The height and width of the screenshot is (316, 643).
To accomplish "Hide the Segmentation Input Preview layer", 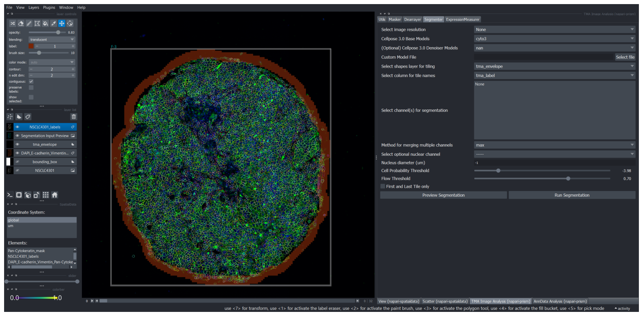I will 17,136.
